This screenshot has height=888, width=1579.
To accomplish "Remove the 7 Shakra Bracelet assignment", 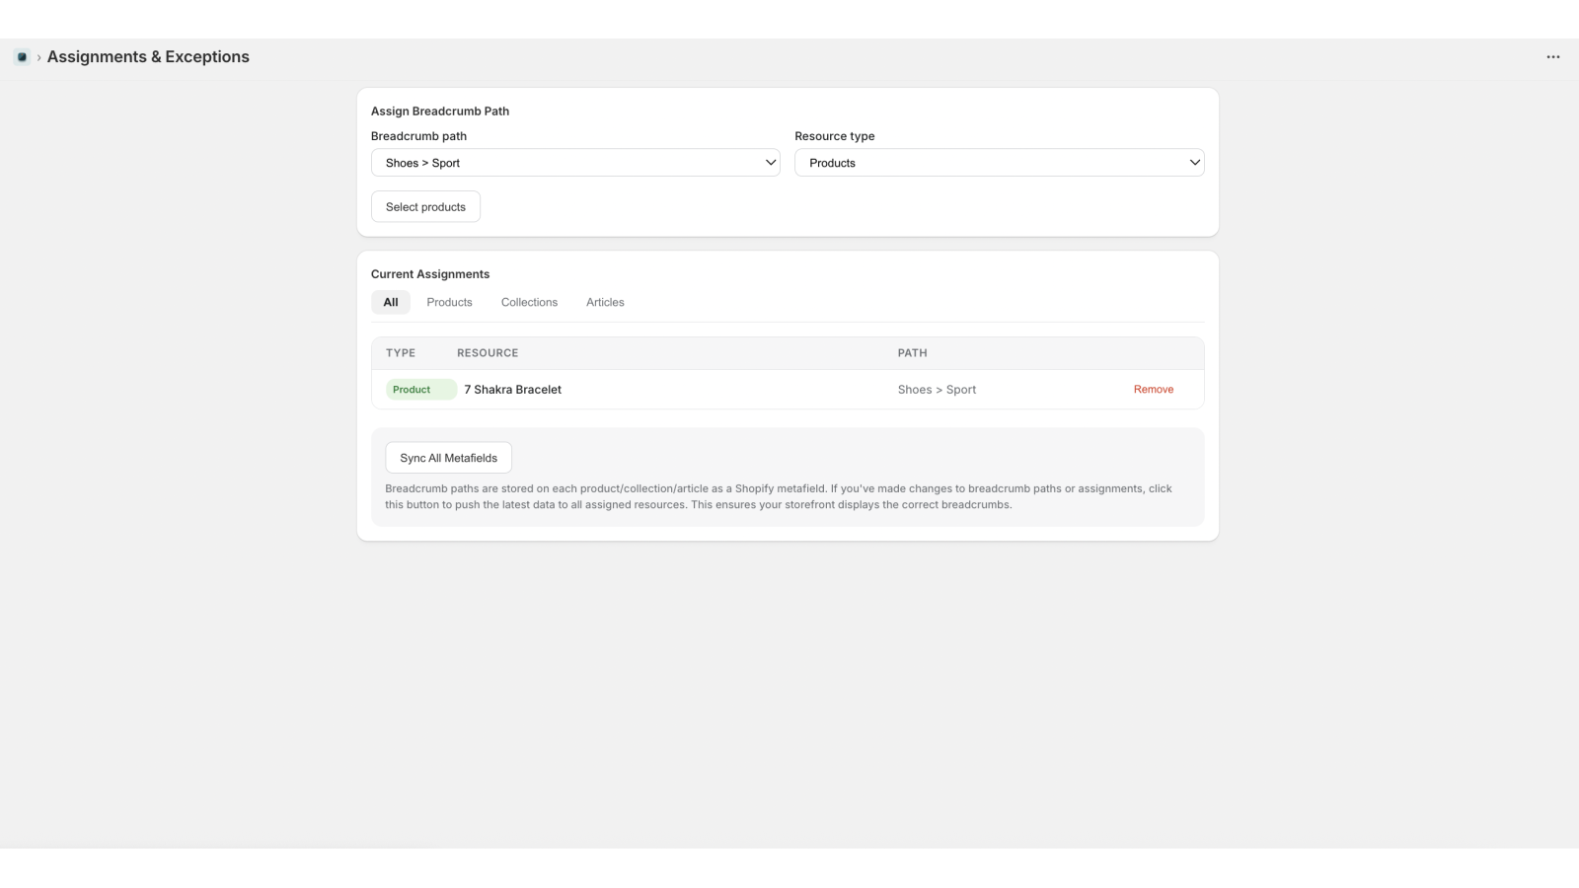I will [x=1153, y=389].
